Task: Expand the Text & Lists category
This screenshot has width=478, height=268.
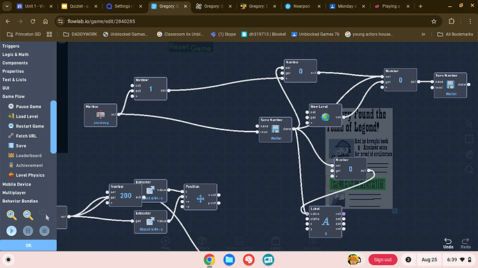Action: (x=15, y=80)
